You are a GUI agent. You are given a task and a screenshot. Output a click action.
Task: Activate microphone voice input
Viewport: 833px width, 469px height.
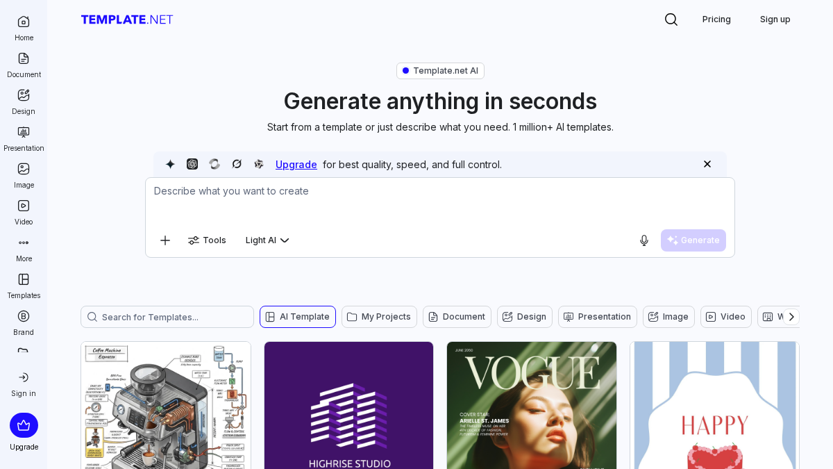[644, 240]
